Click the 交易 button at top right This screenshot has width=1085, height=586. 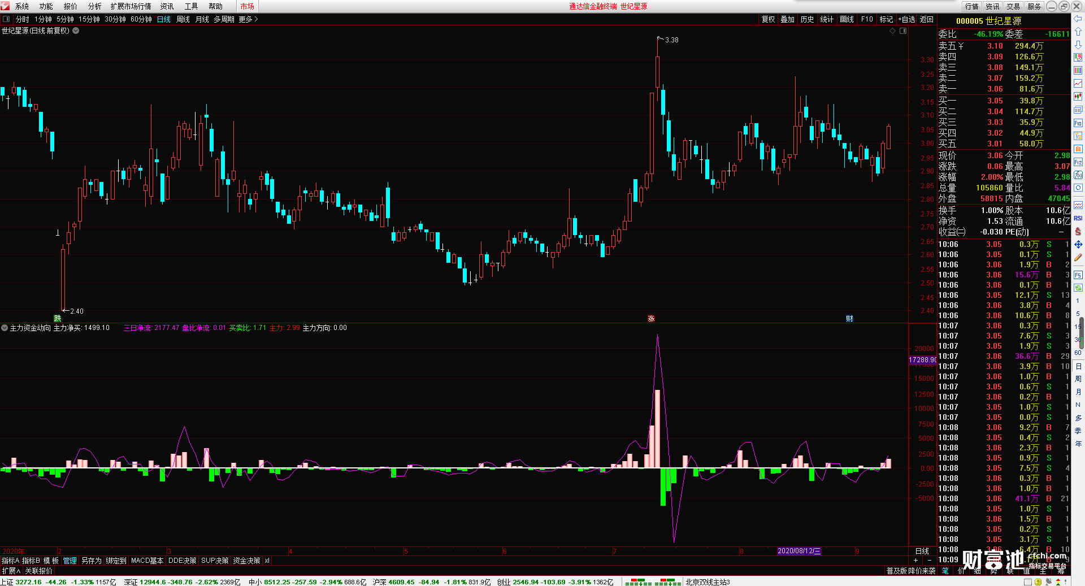[1013, 6]
